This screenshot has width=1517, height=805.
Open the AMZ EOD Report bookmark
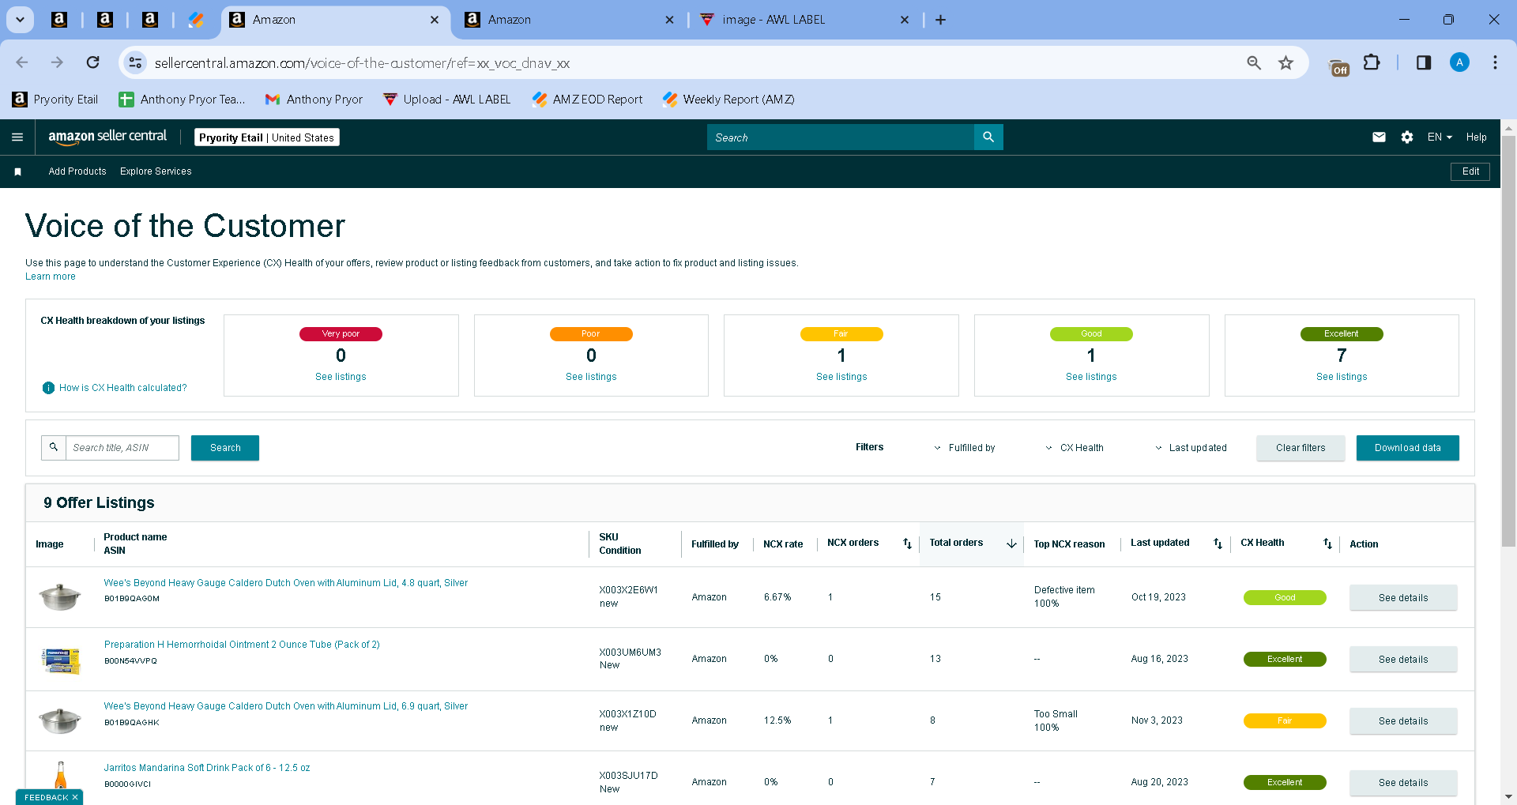coord(587,100)
